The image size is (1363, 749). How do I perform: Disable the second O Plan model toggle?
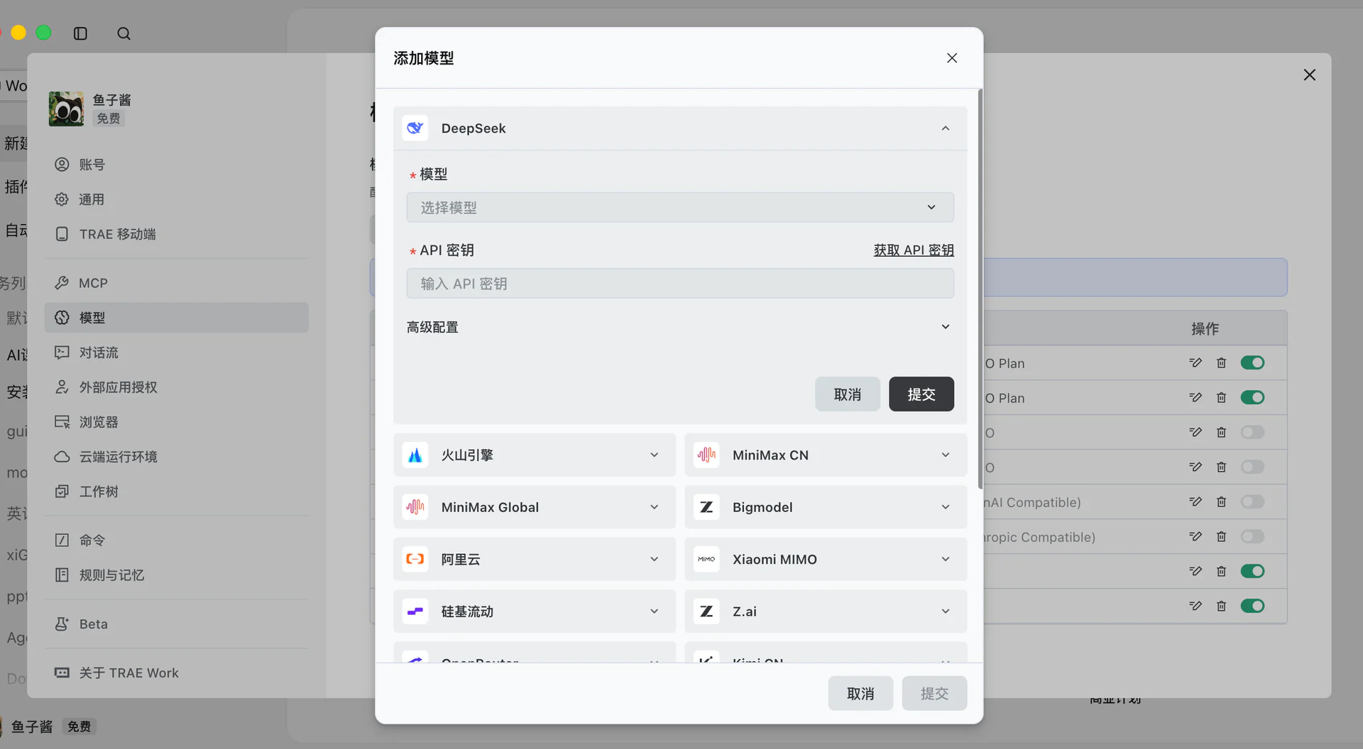(1252, 398)
